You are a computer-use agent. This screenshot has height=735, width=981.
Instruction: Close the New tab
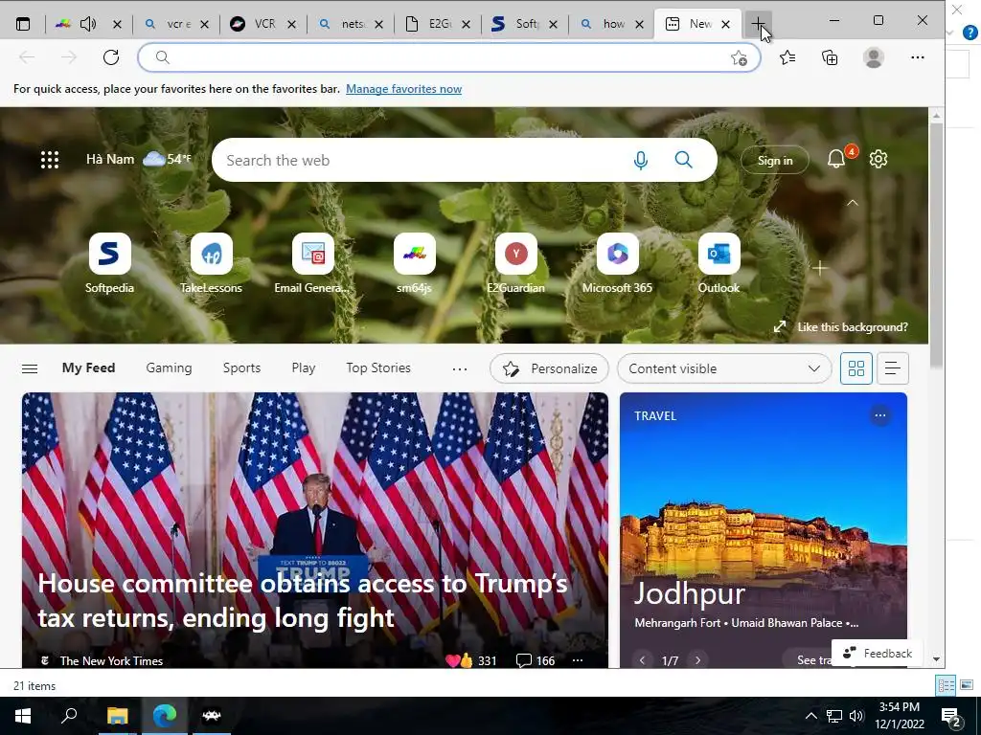pyautogui.click(x=726, y=24)
